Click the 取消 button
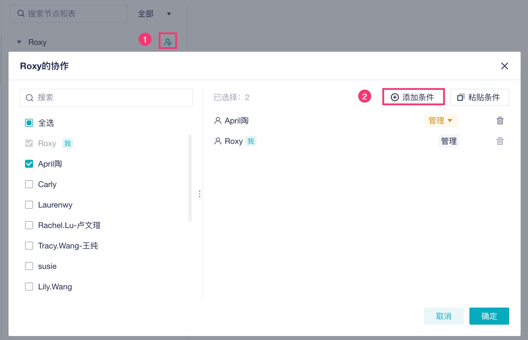528x340 pixels. coord(444,316)
